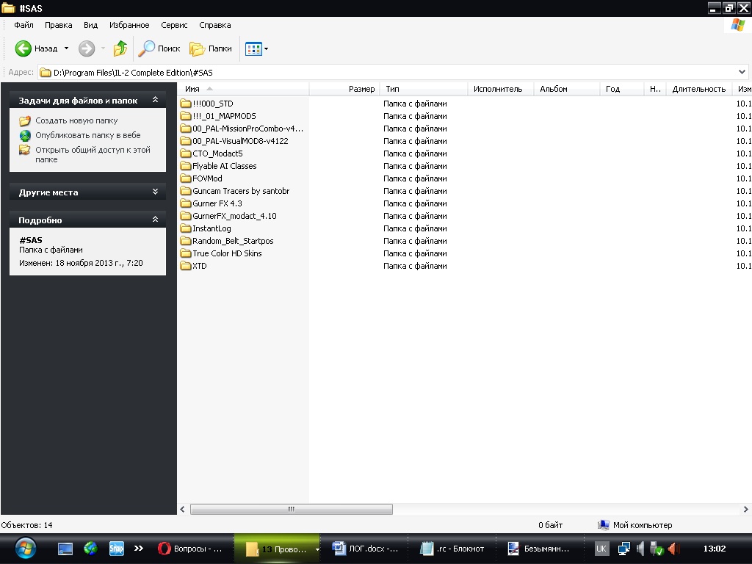Toggle the Папки folders pane
This screenshot has width=752, height=564.
(x=211, y=48)
